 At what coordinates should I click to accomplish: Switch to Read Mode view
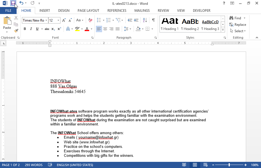(184, 165)
